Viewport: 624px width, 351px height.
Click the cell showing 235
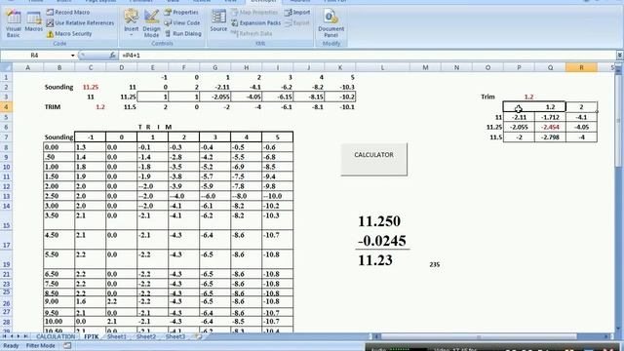435,264
